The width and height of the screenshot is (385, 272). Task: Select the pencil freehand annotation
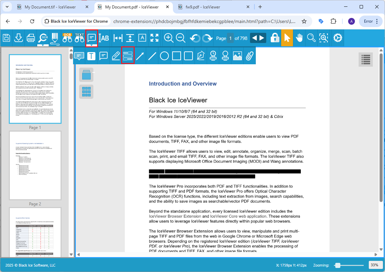(116, 56)
